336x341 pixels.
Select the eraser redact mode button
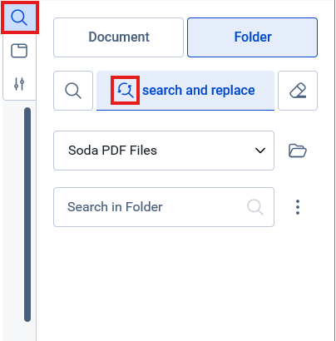(298, 91)
